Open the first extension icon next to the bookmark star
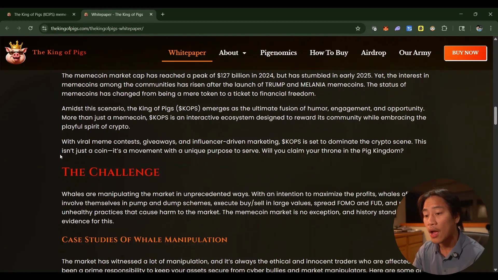 [374, 29]
